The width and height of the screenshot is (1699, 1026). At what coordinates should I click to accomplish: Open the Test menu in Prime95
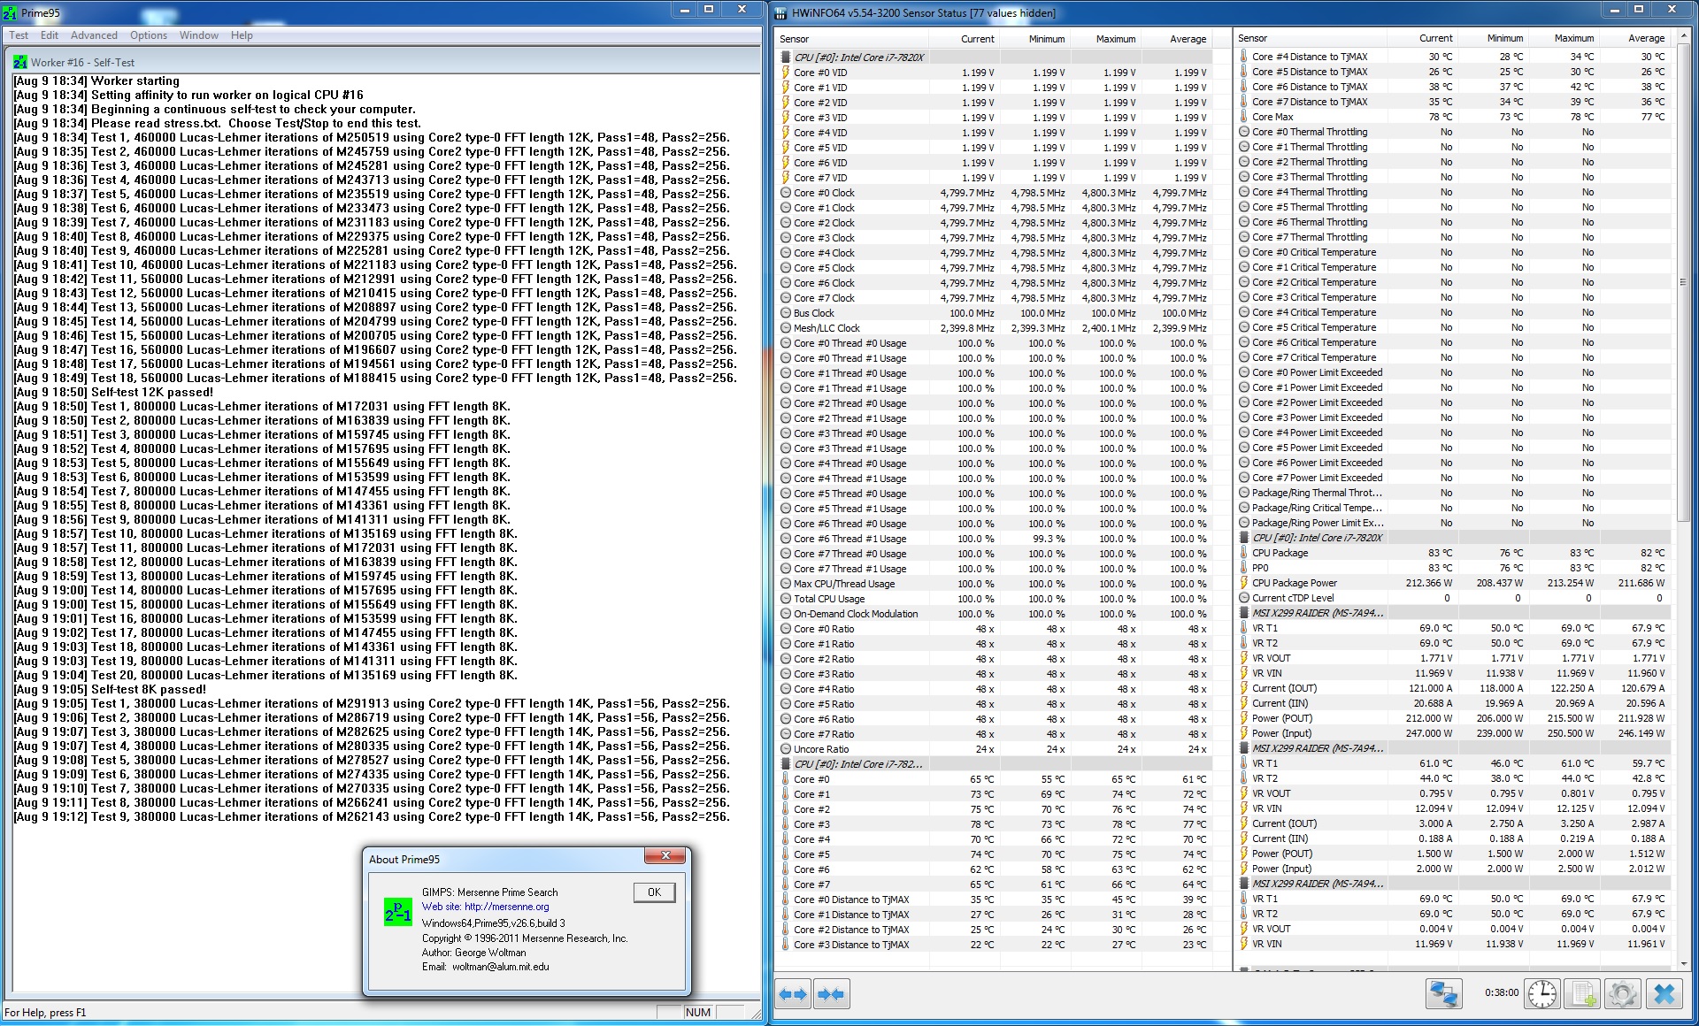[19, 35]
